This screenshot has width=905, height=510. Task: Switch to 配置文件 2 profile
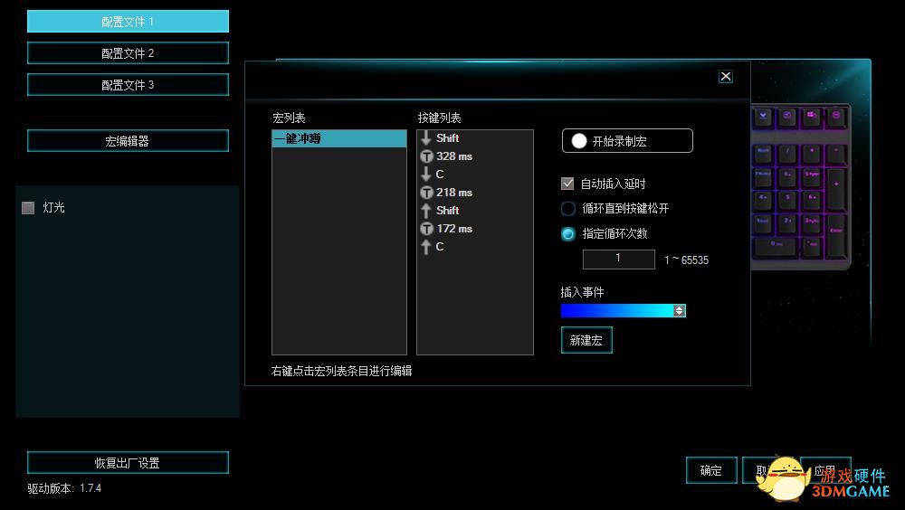tap(128, 53)
